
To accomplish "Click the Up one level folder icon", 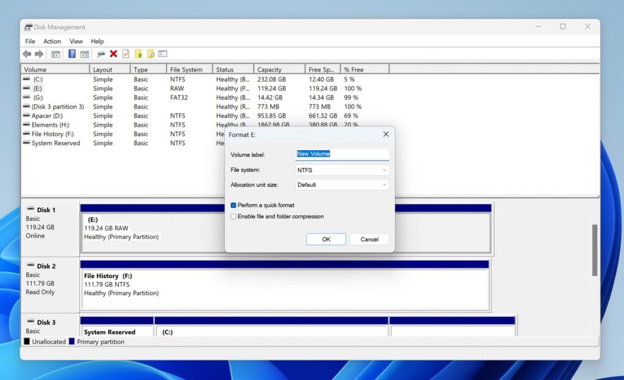I will coord(137,54).
